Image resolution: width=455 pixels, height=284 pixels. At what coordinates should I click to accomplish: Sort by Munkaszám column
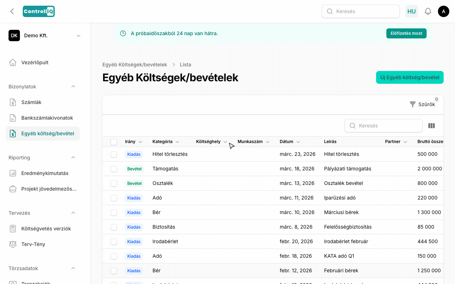pyautogui.click(x=254, y=142)
